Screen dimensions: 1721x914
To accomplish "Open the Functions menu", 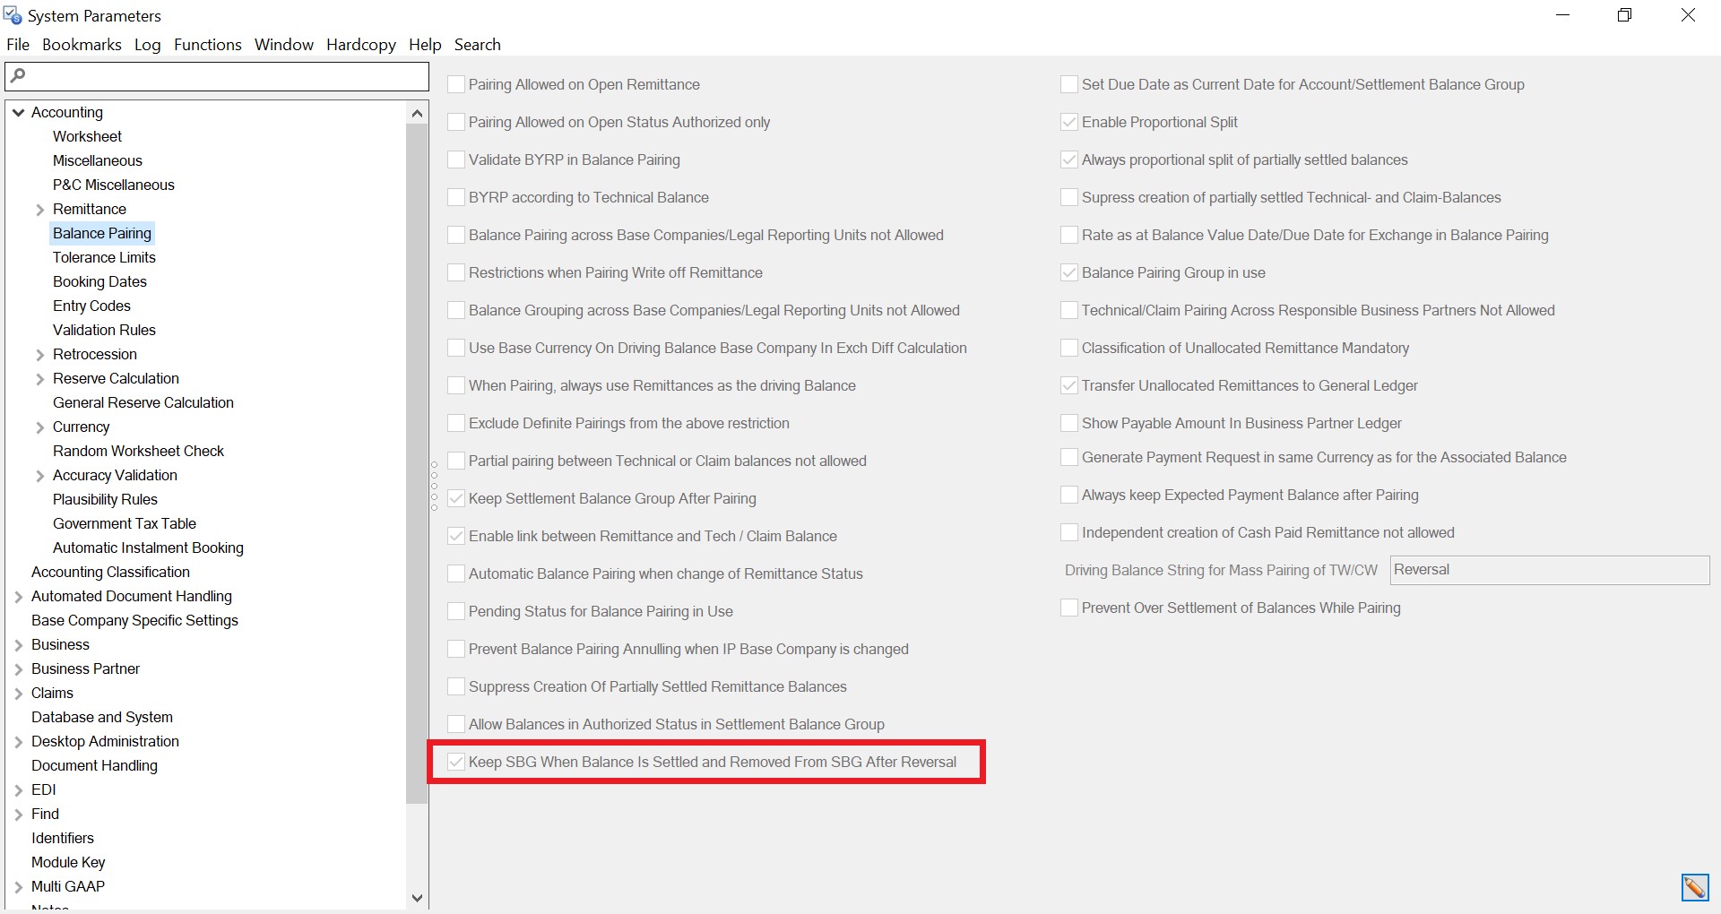I will coord(207,45).
